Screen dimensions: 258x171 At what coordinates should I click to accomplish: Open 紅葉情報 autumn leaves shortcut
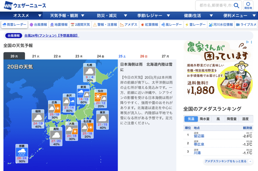coord(149,25)
